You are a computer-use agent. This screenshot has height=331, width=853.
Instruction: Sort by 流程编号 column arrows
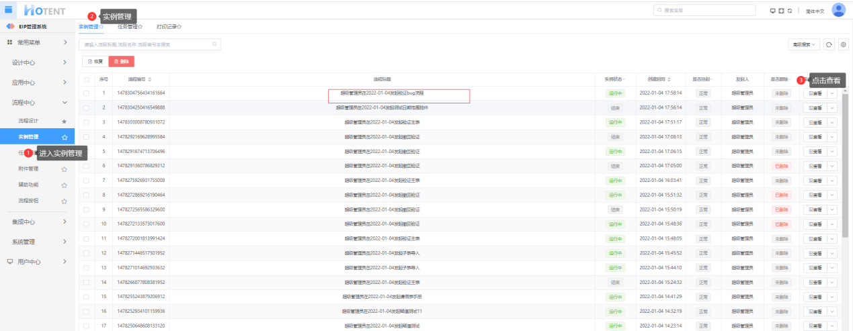150,79
